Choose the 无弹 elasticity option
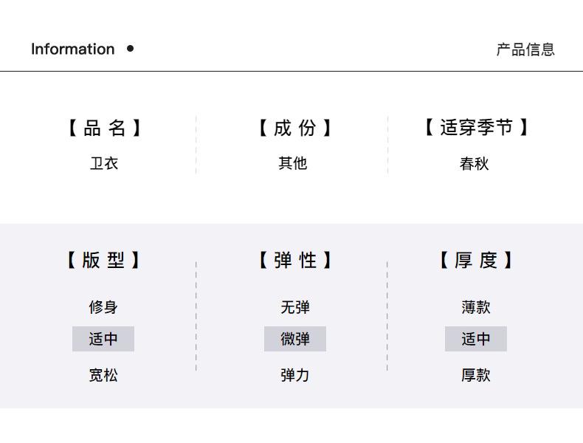The image size is (583, 443). (x=295, y=307)
